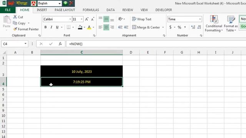Viewport: 246px width, 138px height.
Task: Click the red A Avro keyboard icon
Action: (x=33, y=3)
